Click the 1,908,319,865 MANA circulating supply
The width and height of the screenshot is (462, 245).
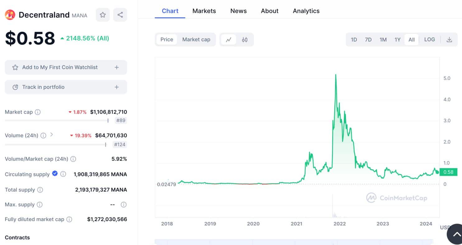click(x=100, y=175)
